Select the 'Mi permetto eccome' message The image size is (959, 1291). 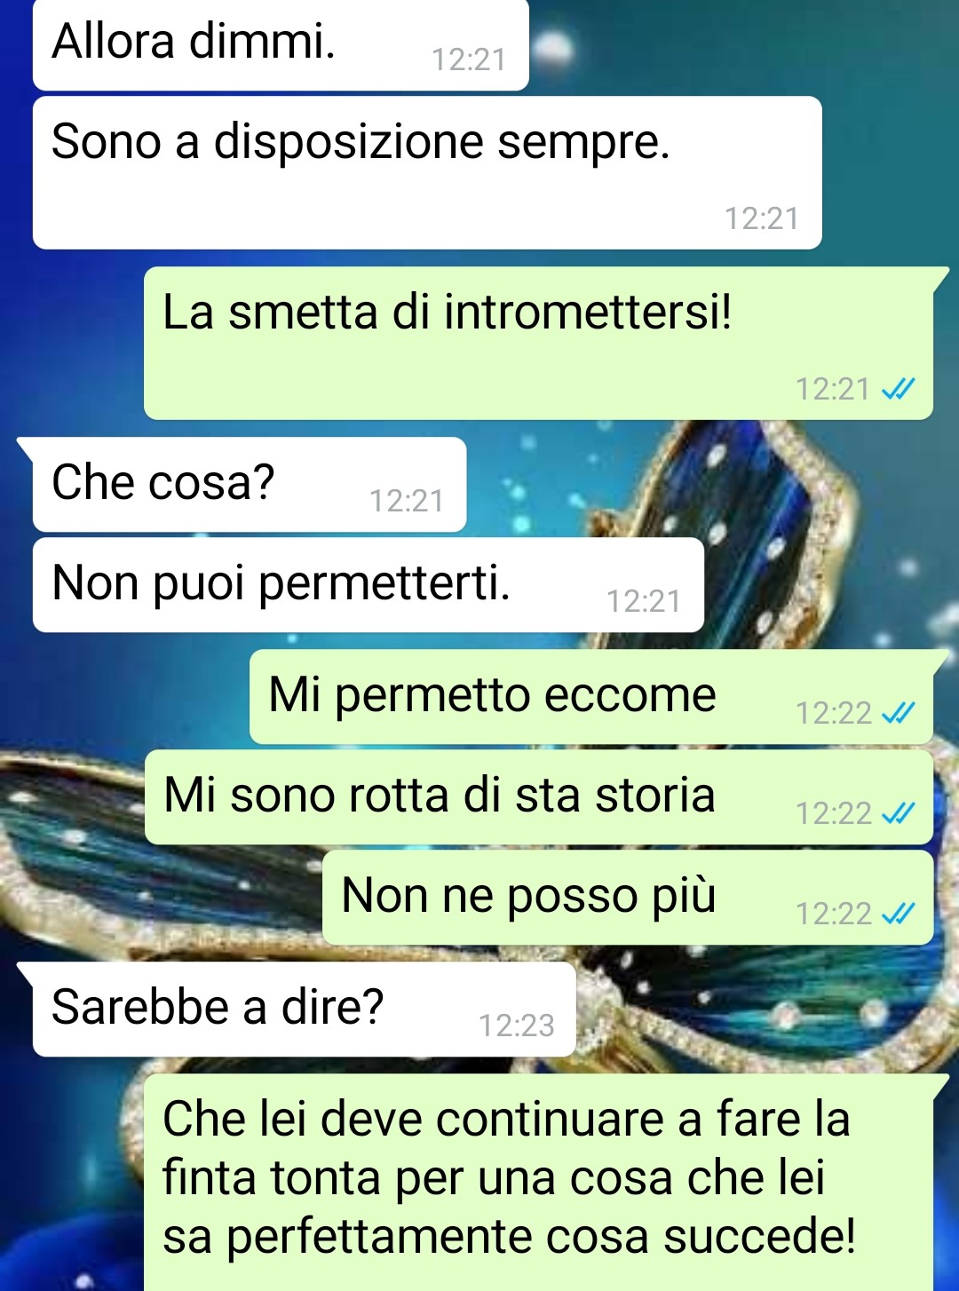coord(591,697)
